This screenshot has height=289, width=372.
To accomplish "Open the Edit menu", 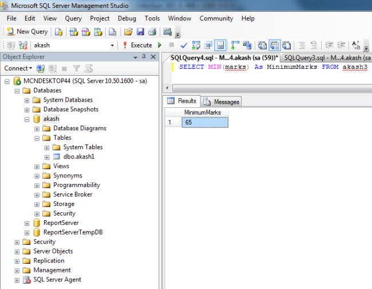I will (30, 18).
